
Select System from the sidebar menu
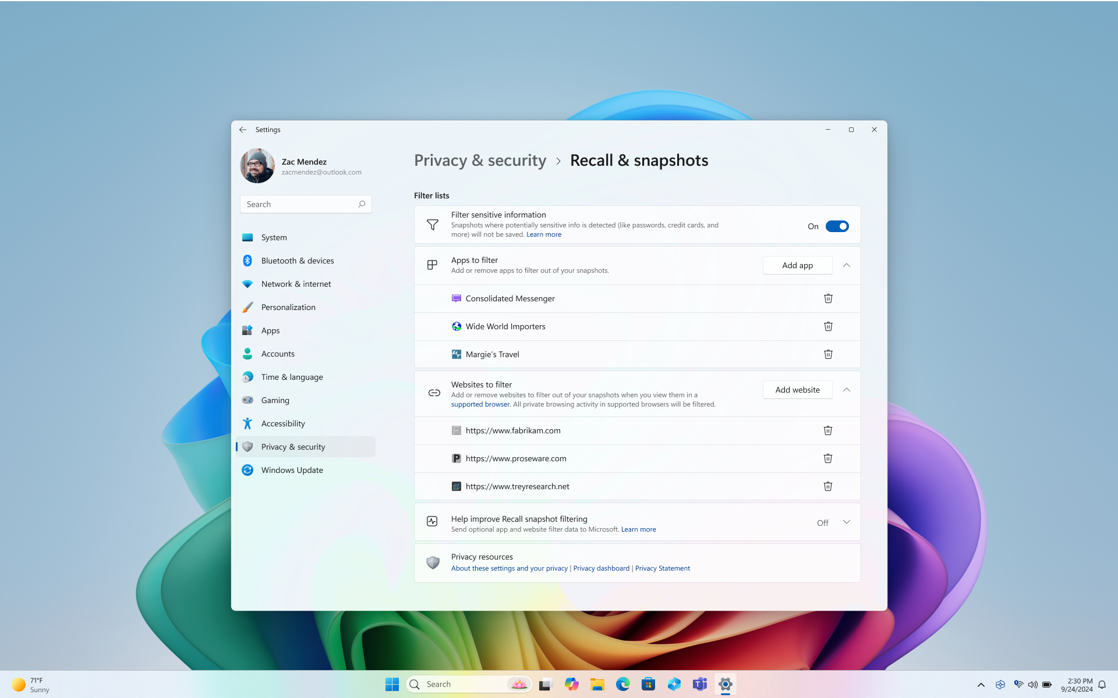274,237
